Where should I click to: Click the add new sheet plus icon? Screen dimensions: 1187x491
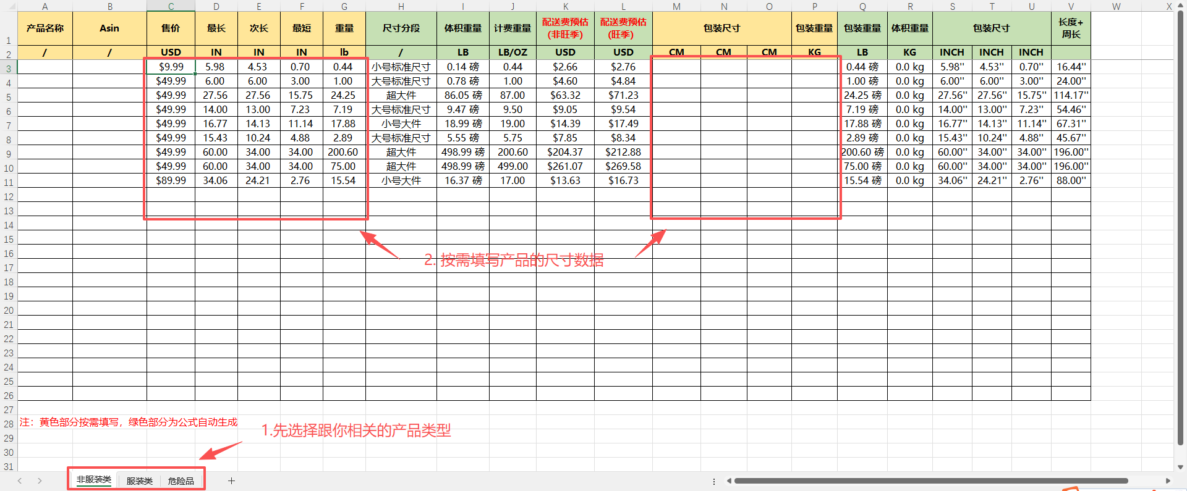pos(231,481)
